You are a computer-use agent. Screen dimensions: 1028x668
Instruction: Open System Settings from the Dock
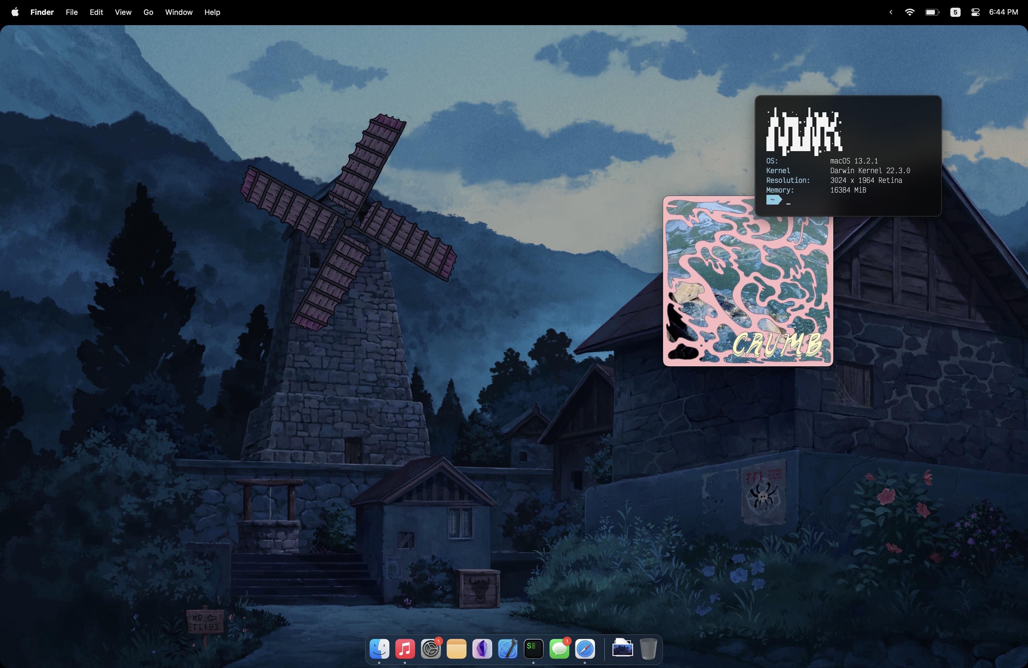coord(431,649)
